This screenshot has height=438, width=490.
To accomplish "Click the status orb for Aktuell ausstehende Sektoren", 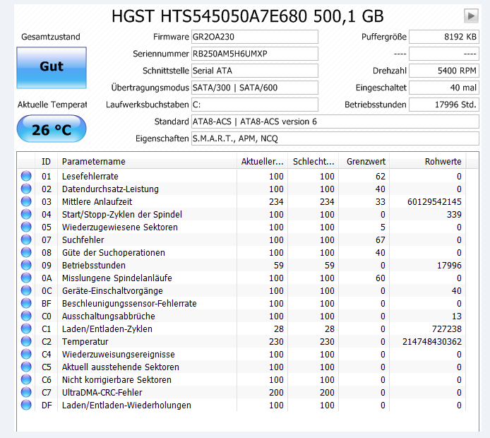I will pyautogui.click(x=26, y=367).
